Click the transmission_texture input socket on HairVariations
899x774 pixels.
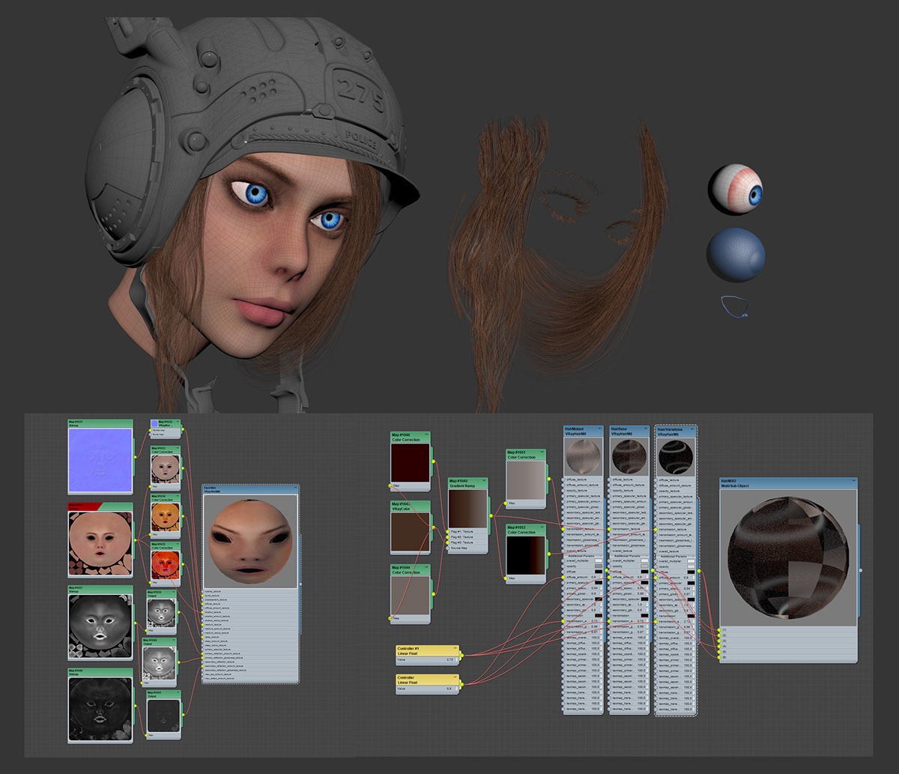(x=655, y=529)
